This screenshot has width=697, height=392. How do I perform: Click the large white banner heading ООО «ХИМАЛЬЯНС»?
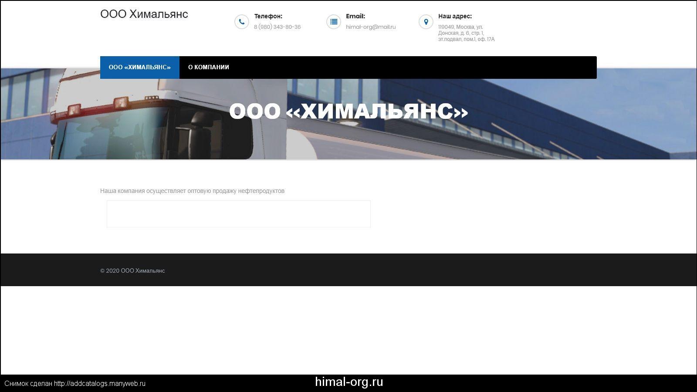point(348,112)
